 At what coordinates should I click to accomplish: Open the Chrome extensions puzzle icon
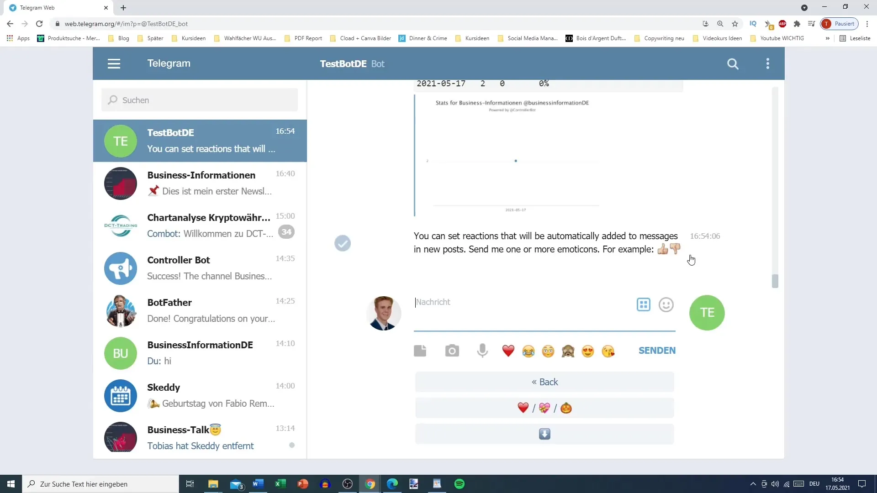click(797, 24)
